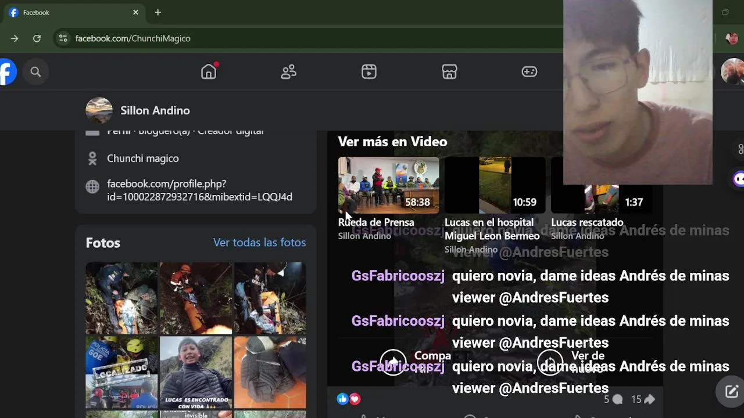The width and height of the screenshot is (744, 418).
Task: Open the Video tab icon
Action: pos(369,72)
